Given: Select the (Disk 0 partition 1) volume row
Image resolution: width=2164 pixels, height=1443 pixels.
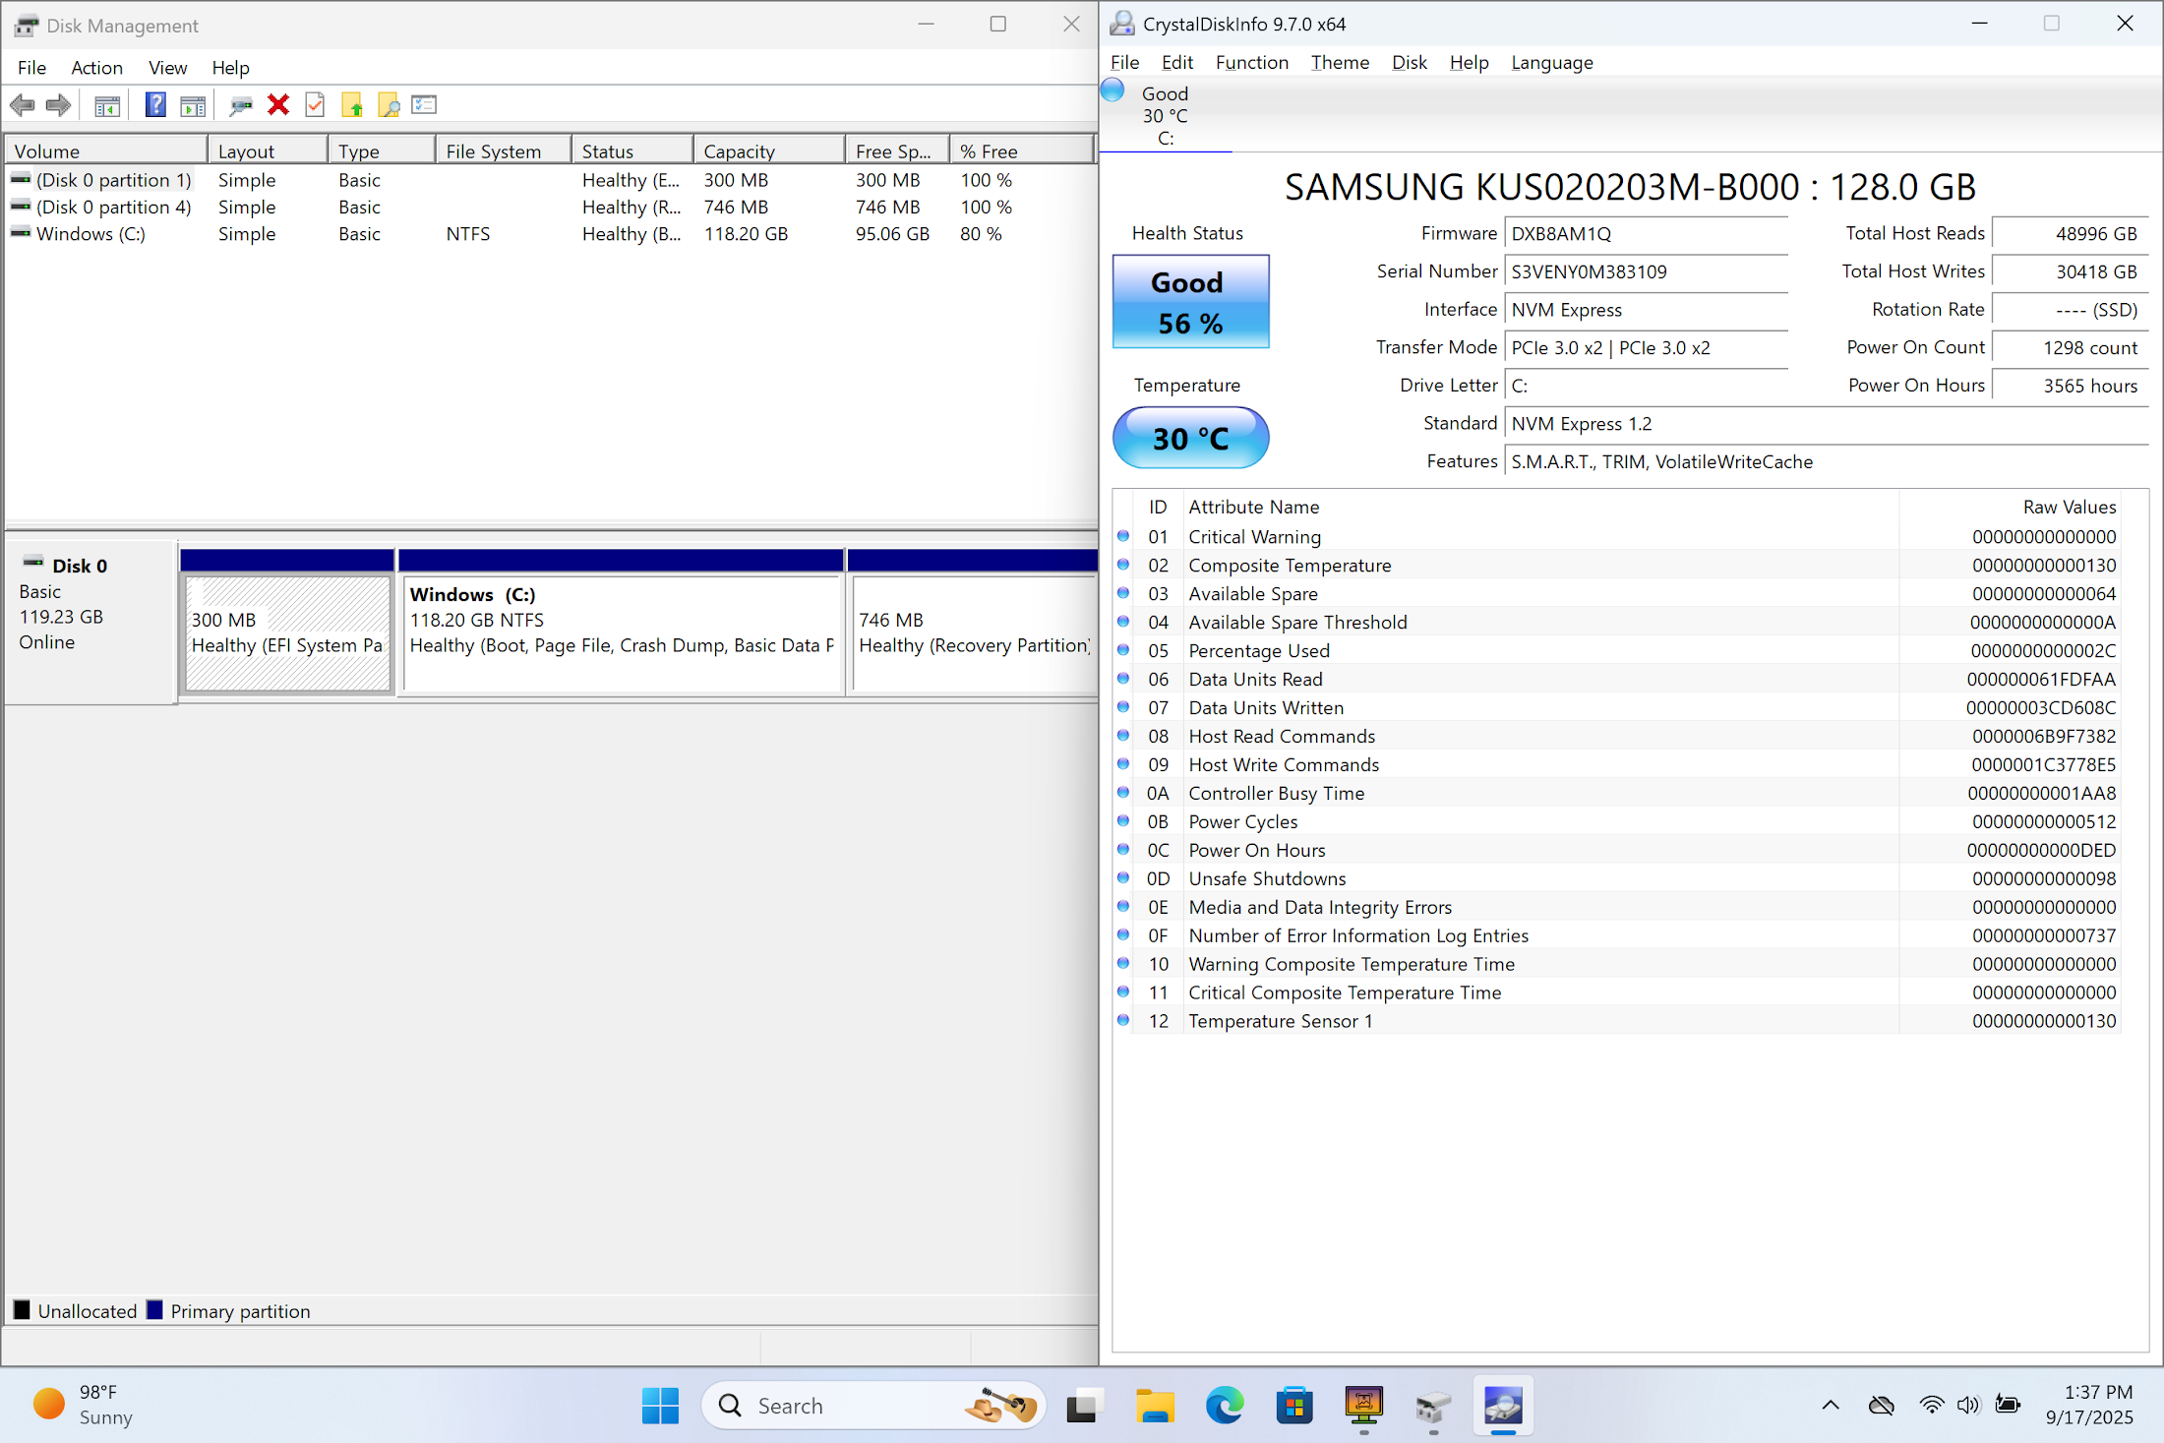Looking at the screenshot, I should [551, 180].
